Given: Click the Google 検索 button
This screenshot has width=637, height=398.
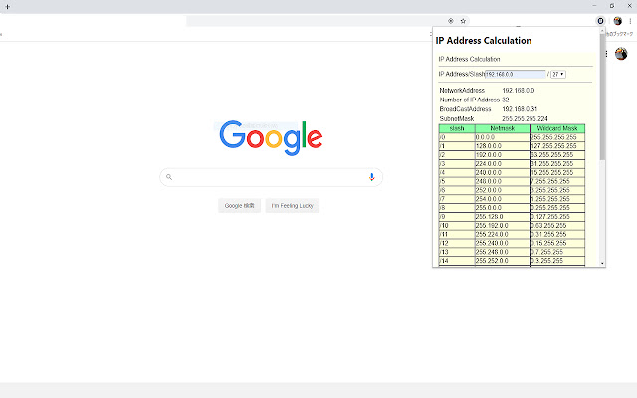Looking at the screenshot, I should click(x=239, y=206).
